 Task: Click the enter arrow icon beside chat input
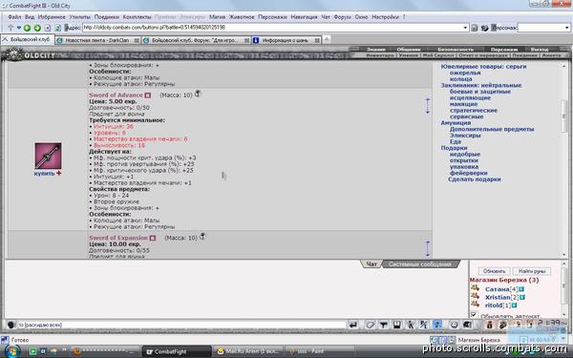click(352, 325)
